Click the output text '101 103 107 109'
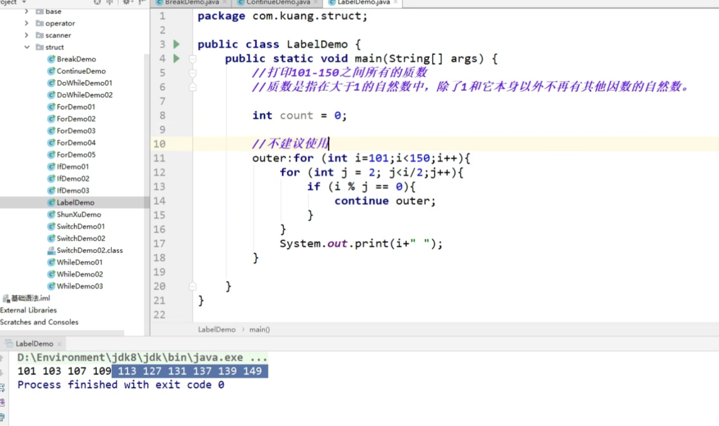719x426 pixels. tap(64, 371)
